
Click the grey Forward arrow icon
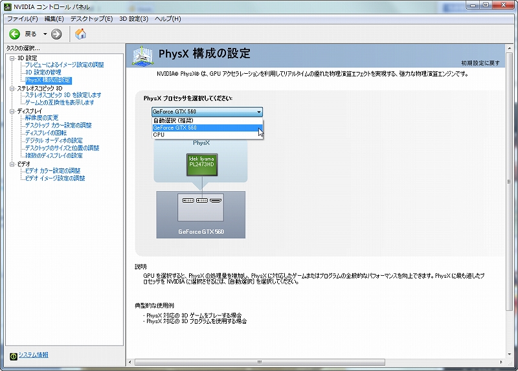tap(56, 34)
